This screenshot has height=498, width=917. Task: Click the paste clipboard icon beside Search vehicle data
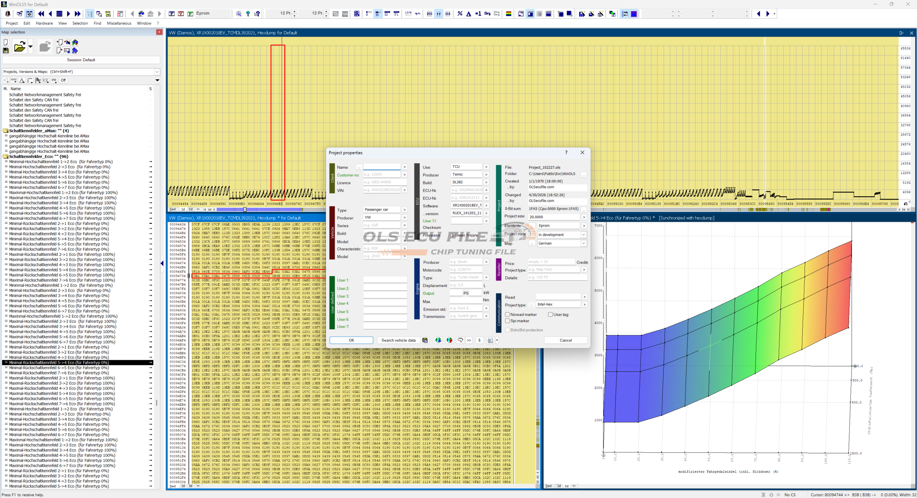[425, 340]
